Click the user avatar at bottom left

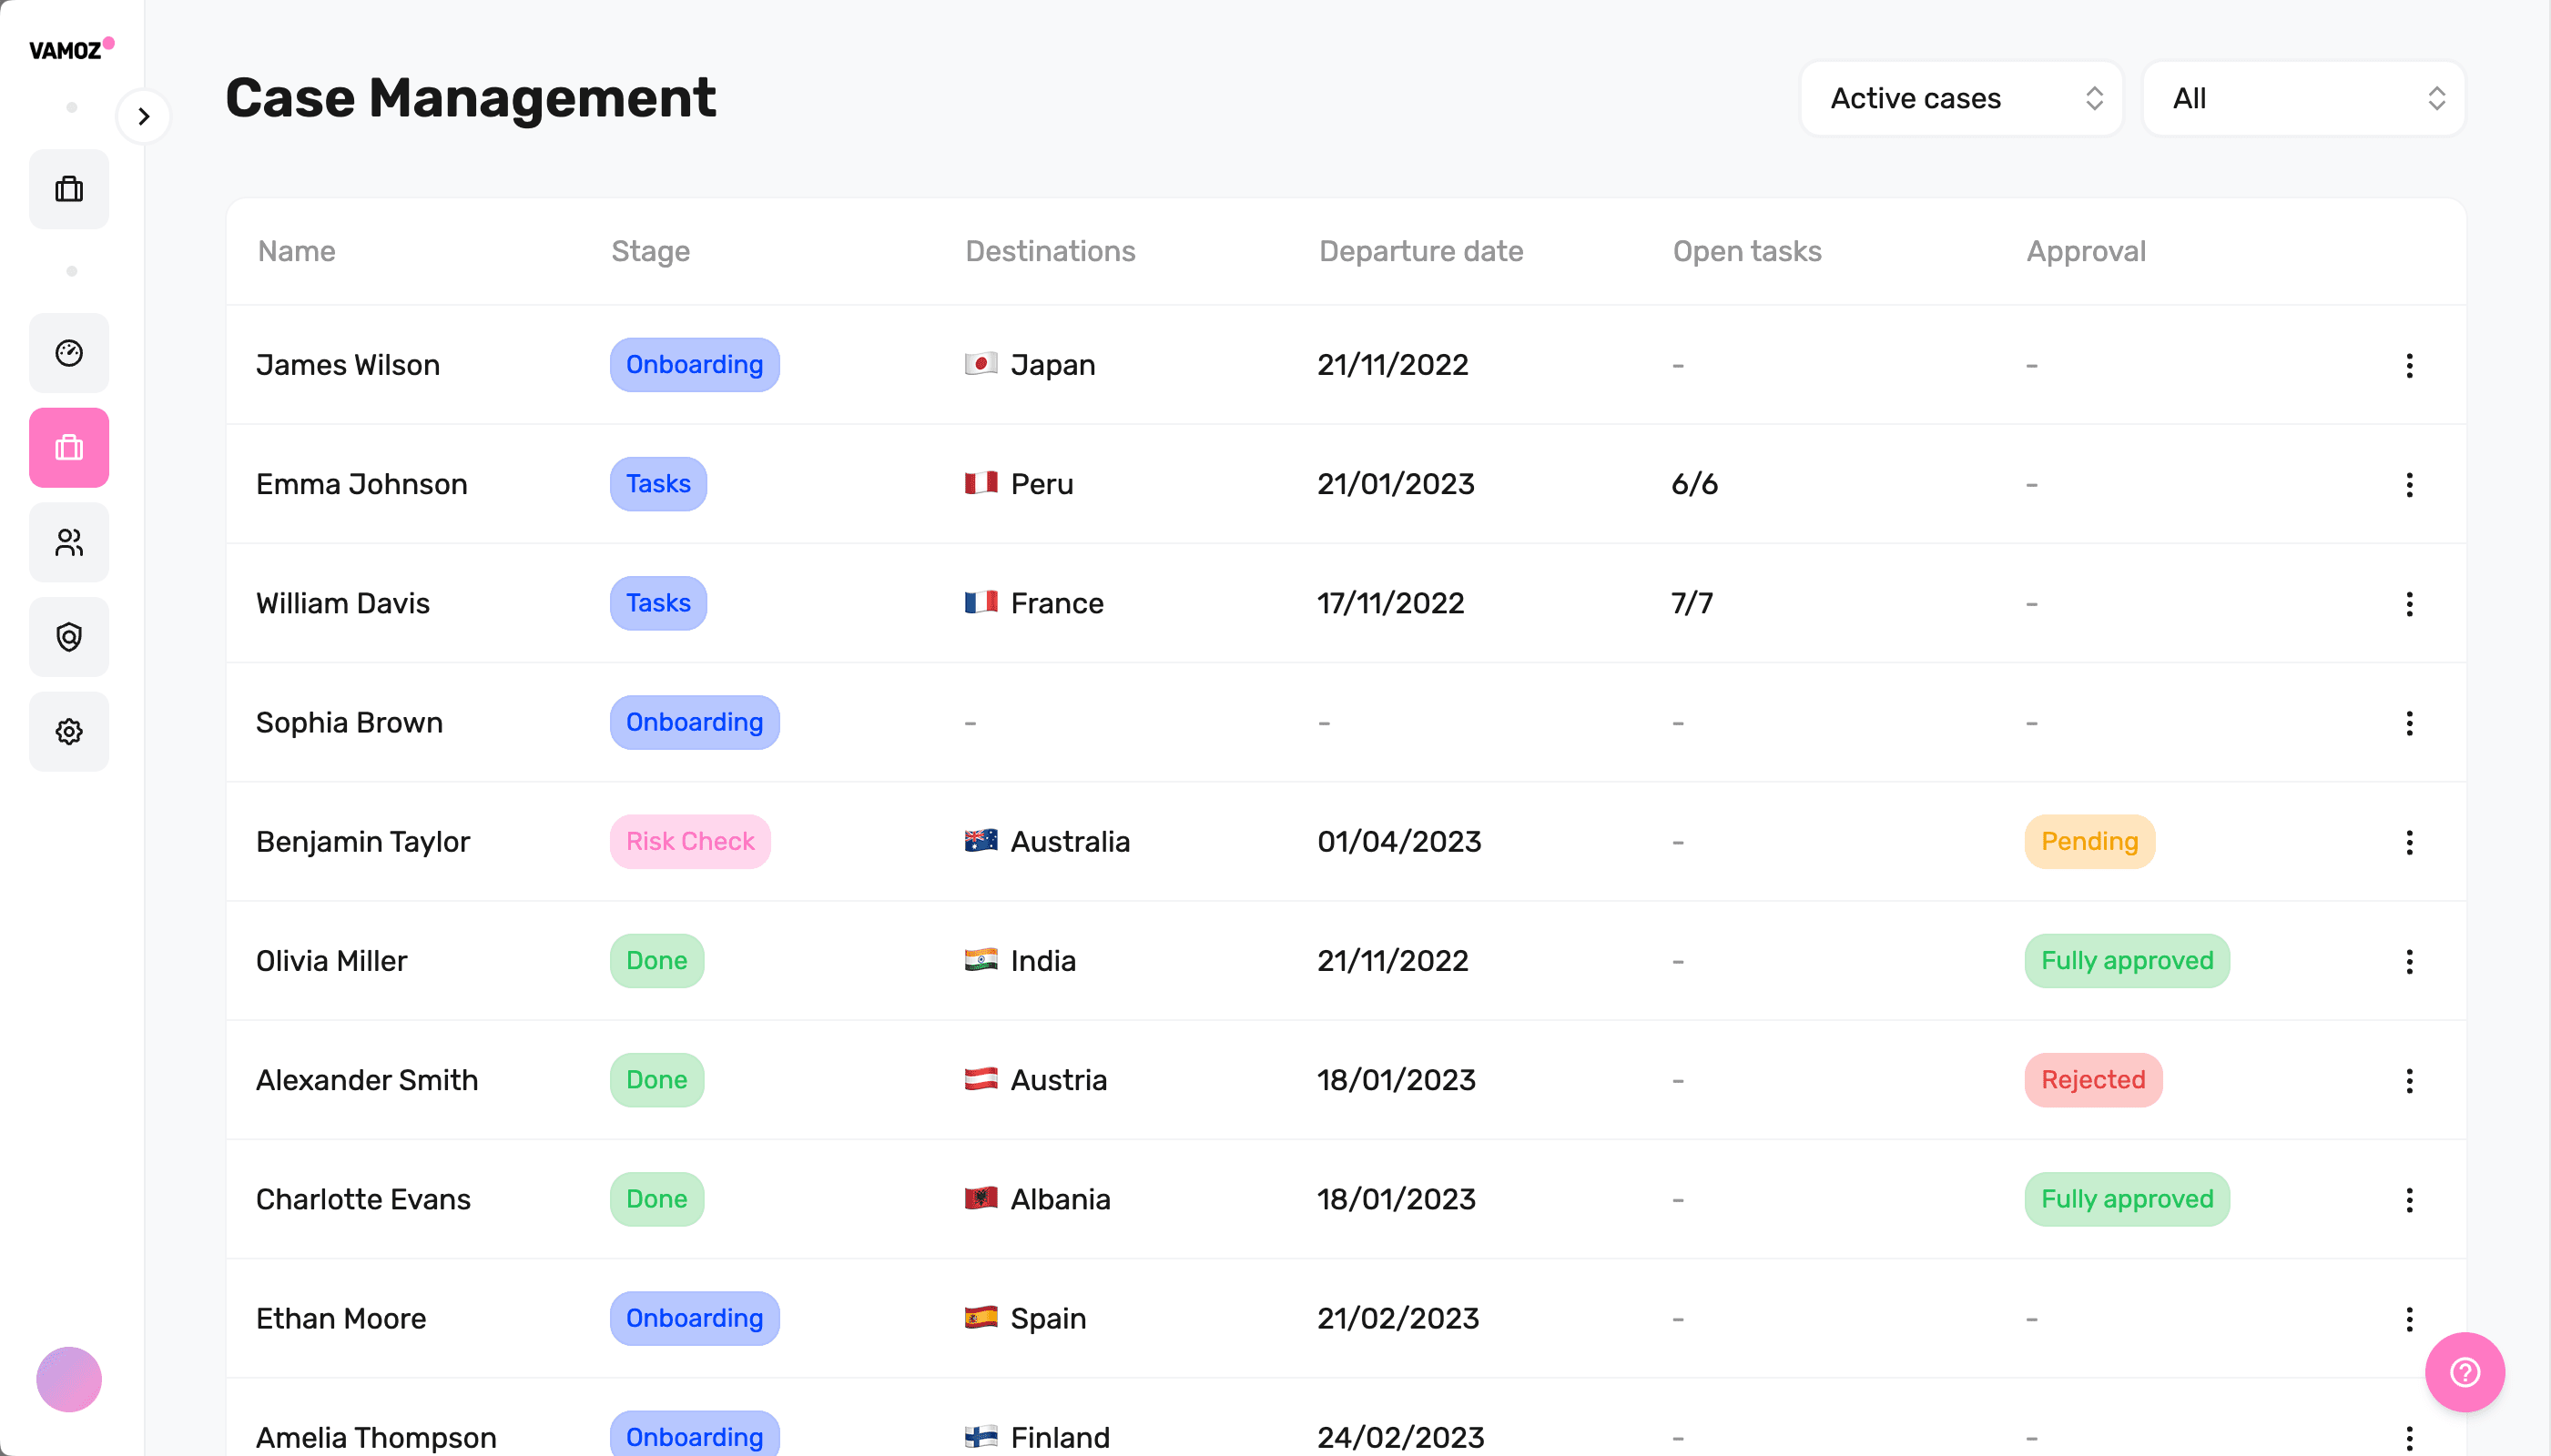coord(68,1379)
